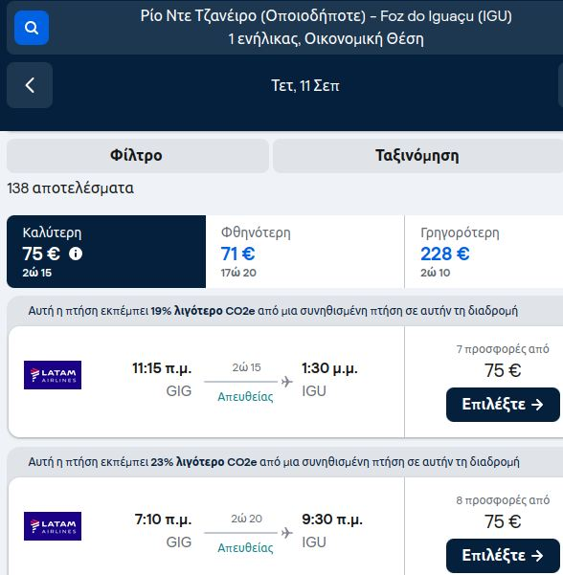
Task: Go to previous day with left chevron
Action: [x=30, y=85]
